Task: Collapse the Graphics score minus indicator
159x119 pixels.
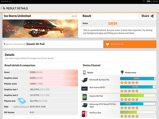Action: click(76, 78)
